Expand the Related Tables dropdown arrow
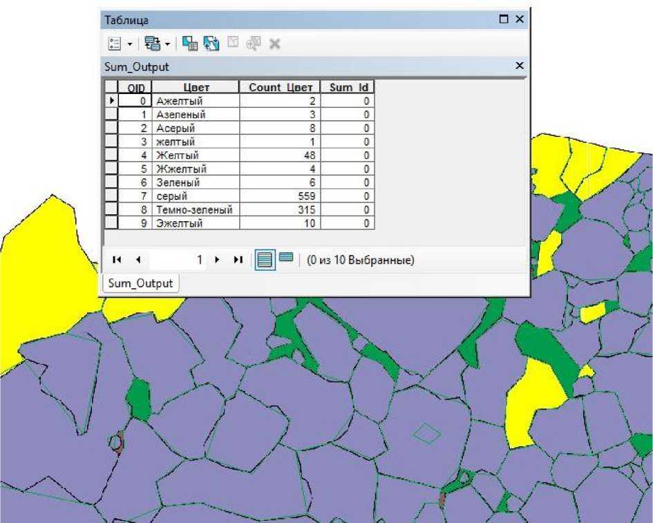Viewport: 653px width, 523px height. pyautogui.click(x=167, y=44)
